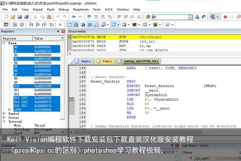Viewport: 241px width, 161px height.
Task: Close the Registers panel
Action: (63, 31)
